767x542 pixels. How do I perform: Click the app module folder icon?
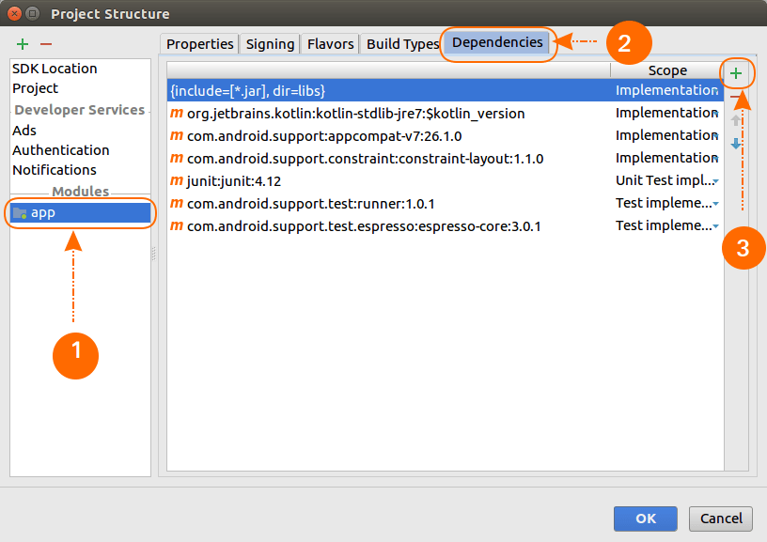tap(22, 212)
